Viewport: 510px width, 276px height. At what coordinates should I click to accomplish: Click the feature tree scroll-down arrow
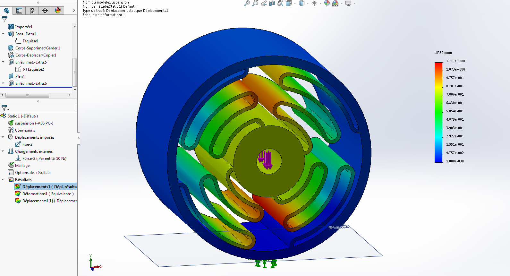75,90
